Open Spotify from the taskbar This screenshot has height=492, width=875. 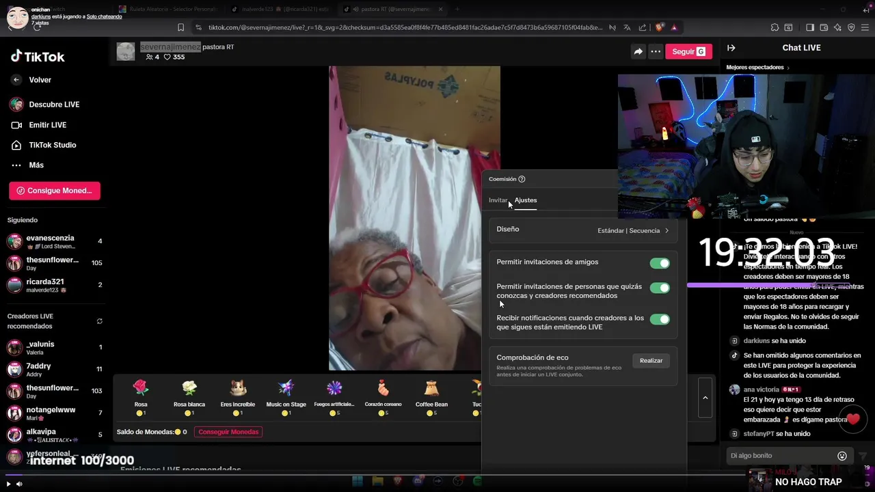point(477,481)
